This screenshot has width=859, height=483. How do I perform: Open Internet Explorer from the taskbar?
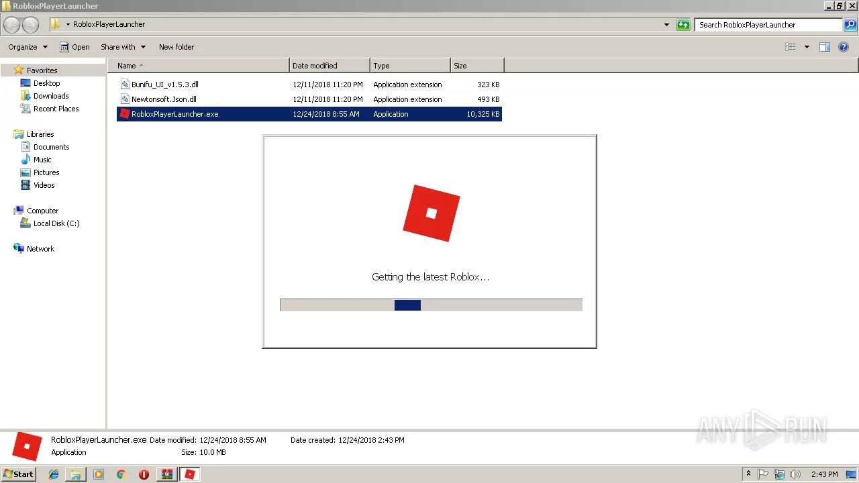pyautogui.click(x=54, y=474)
